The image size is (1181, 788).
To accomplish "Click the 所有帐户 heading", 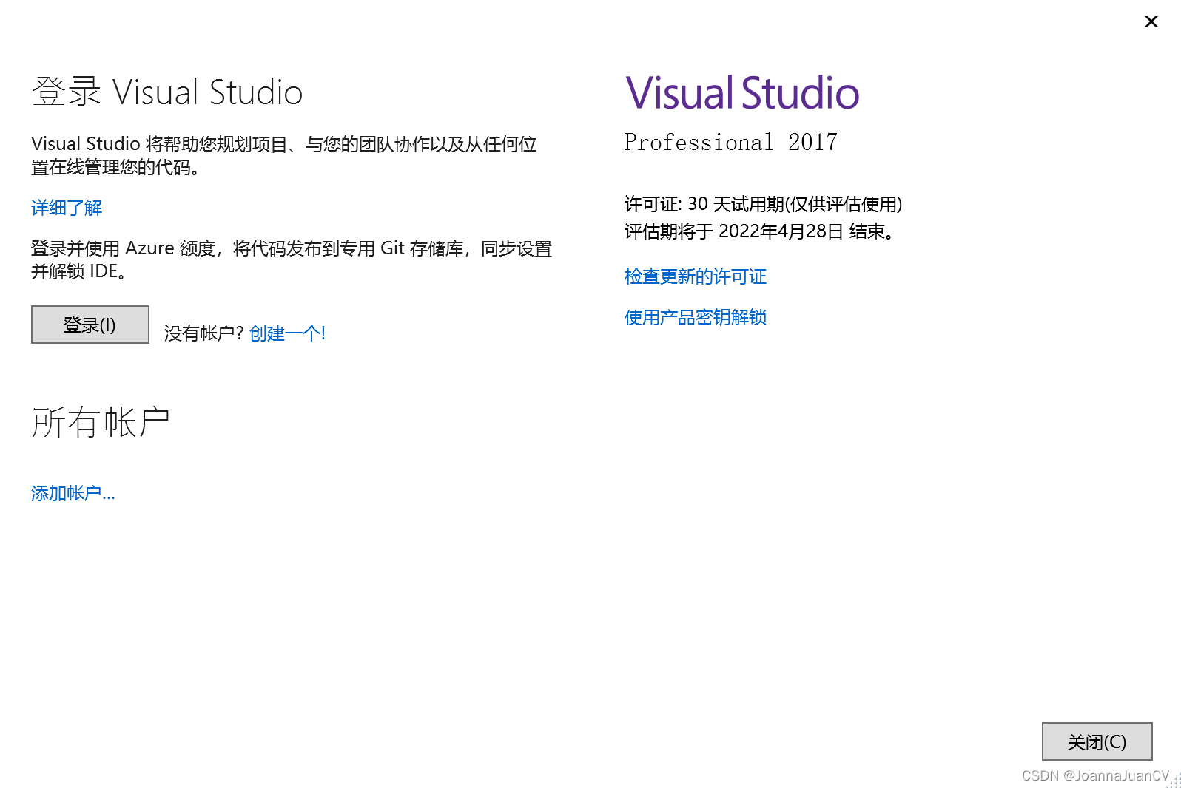I will click(101, 422).
